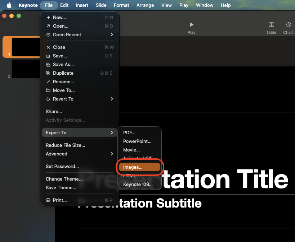The height and width of the screenshot is (242, 295).
Task: Click the Duplicate menu icon
Action: (x=48, y=73)
